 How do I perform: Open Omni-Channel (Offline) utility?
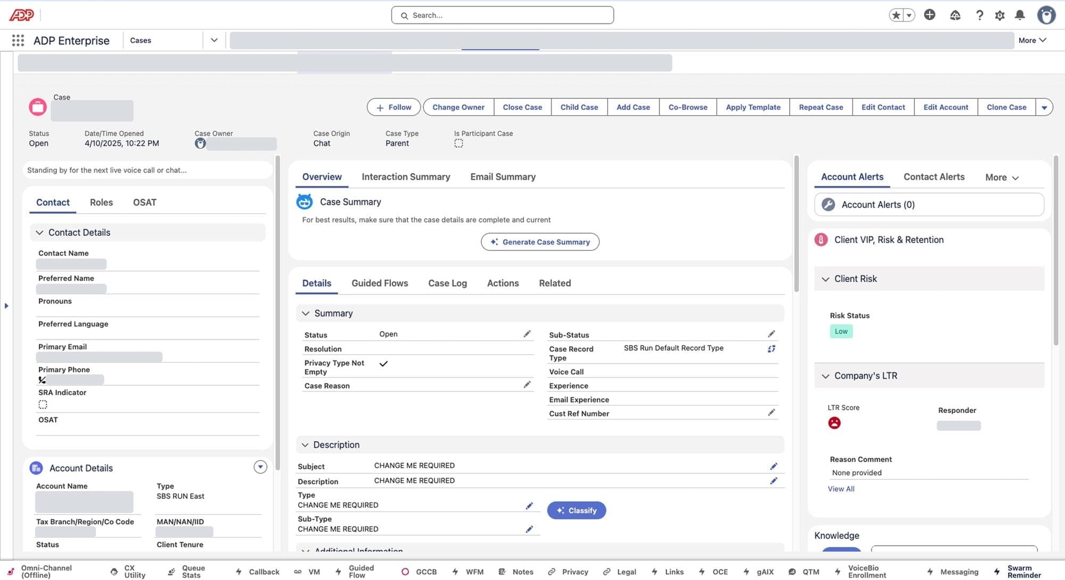tap(40, 571)
